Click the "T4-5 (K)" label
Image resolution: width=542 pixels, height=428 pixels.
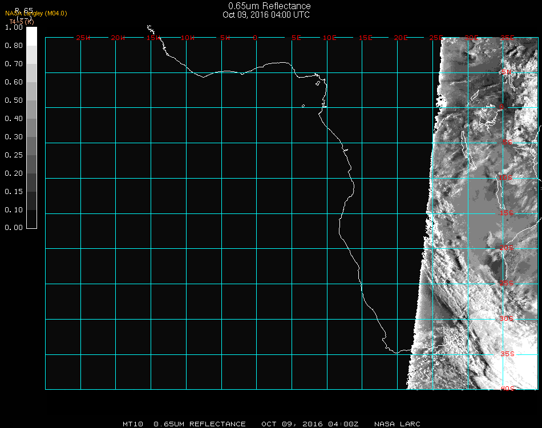pyautogui.click(x=22, y=22)
